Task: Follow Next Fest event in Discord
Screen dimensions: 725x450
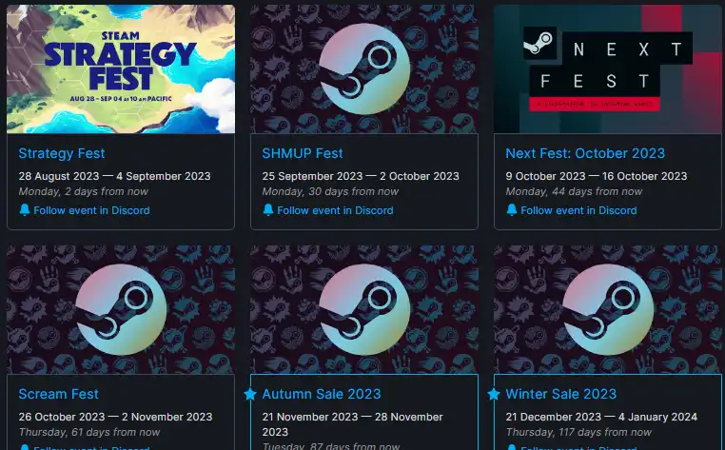Action: coord(578,210)
